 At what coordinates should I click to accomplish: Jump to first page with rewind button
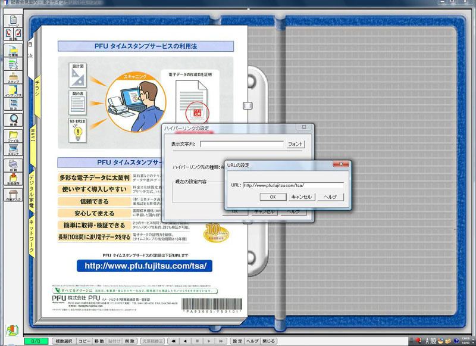pyautogui.click(x=174, y=341)
